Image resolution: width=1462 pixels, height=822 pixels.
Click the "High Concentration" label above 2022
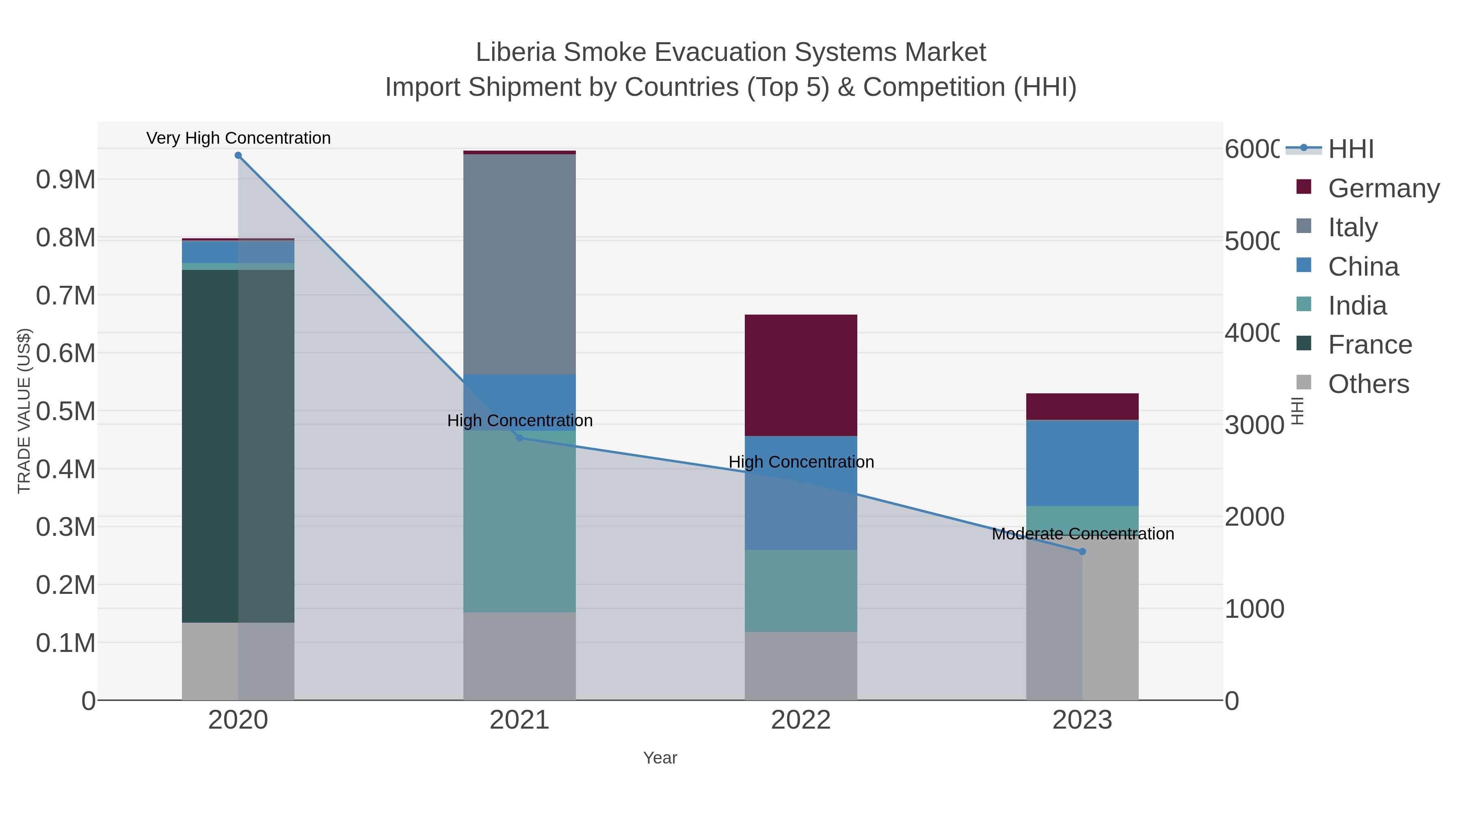pyautogui.click(x=801, y=462)
